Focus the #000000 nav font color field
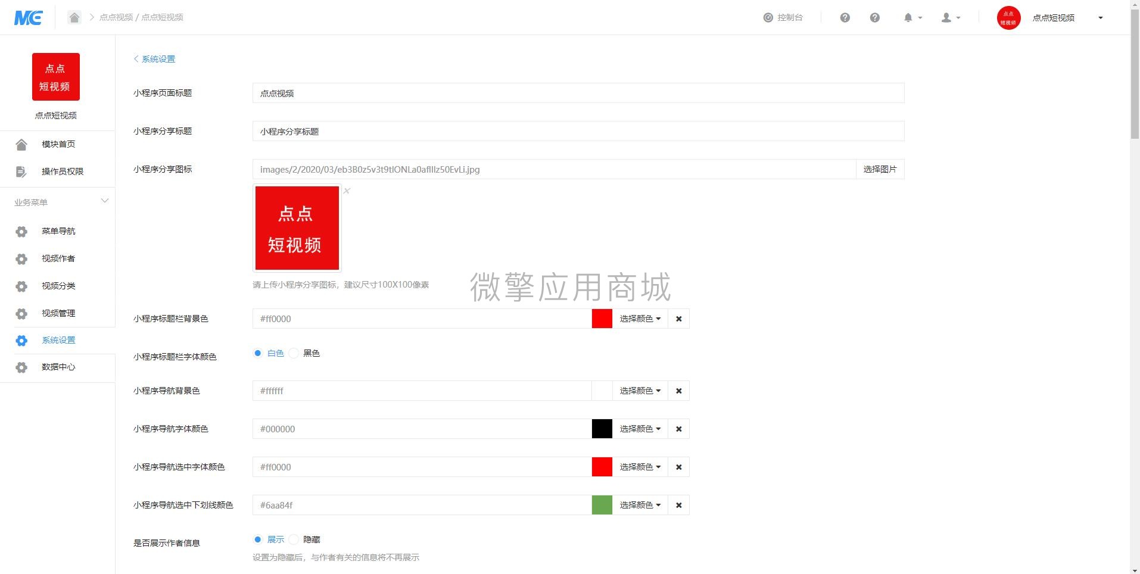Viewport: 1140px width, 574px height. click(x=422, y=429)
